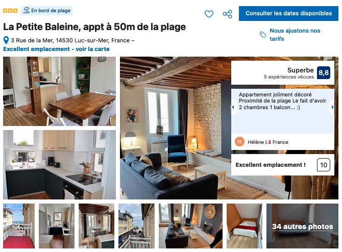Click the price tag icon
Viewport: 342px width, 252px height.
(x=263, y=35)
